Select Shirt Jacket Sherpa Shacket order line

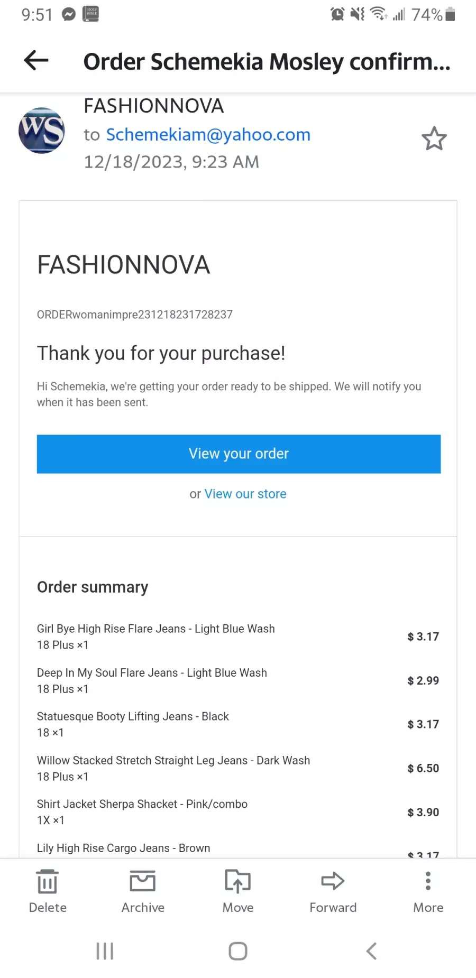[x=238, y=812]
